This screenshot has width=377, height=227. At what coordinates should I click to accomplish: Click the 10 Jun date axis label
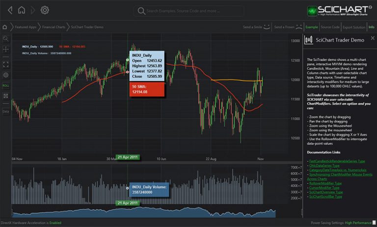(x=162, y=159)
